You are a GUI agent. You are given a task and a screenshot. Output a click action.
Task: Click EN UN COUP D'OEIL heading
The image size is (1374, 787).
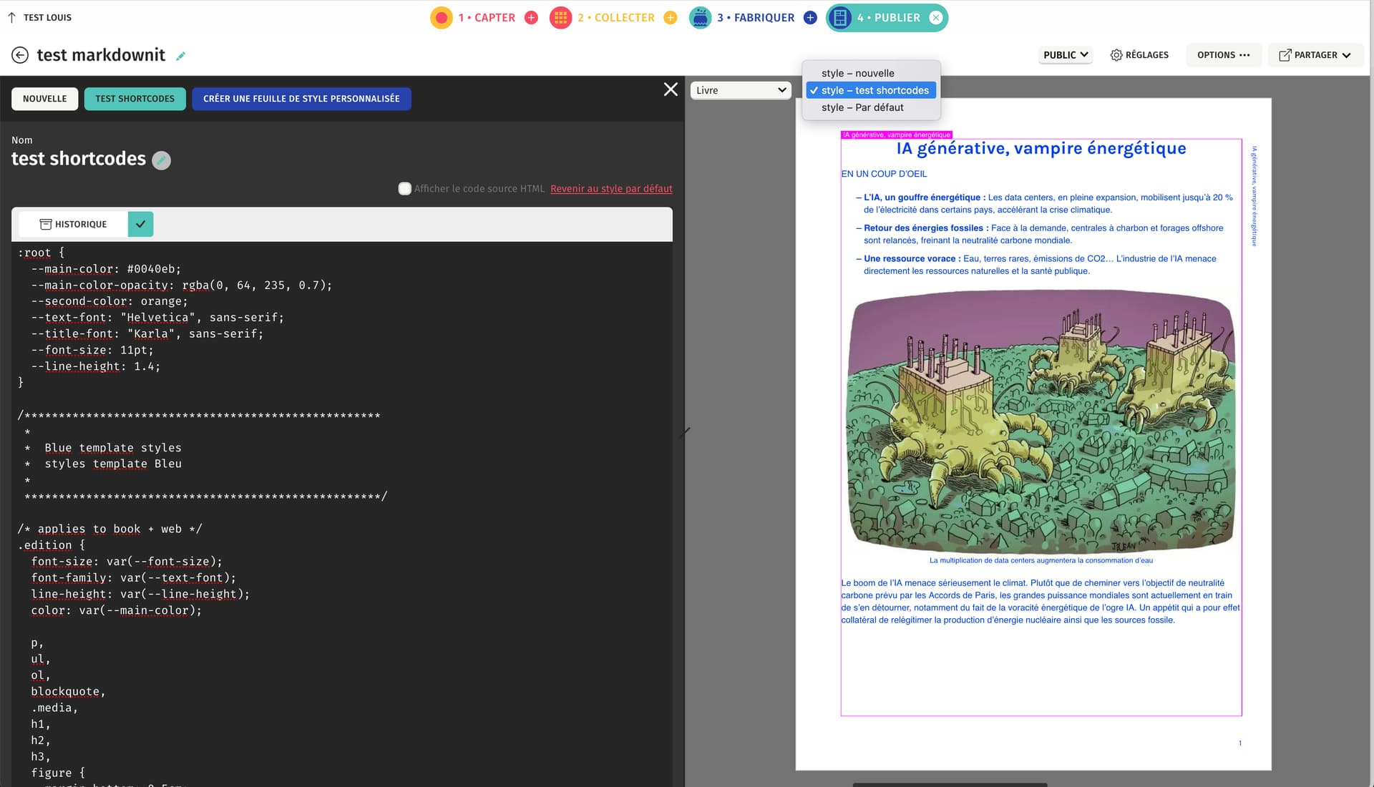point(884,174)
